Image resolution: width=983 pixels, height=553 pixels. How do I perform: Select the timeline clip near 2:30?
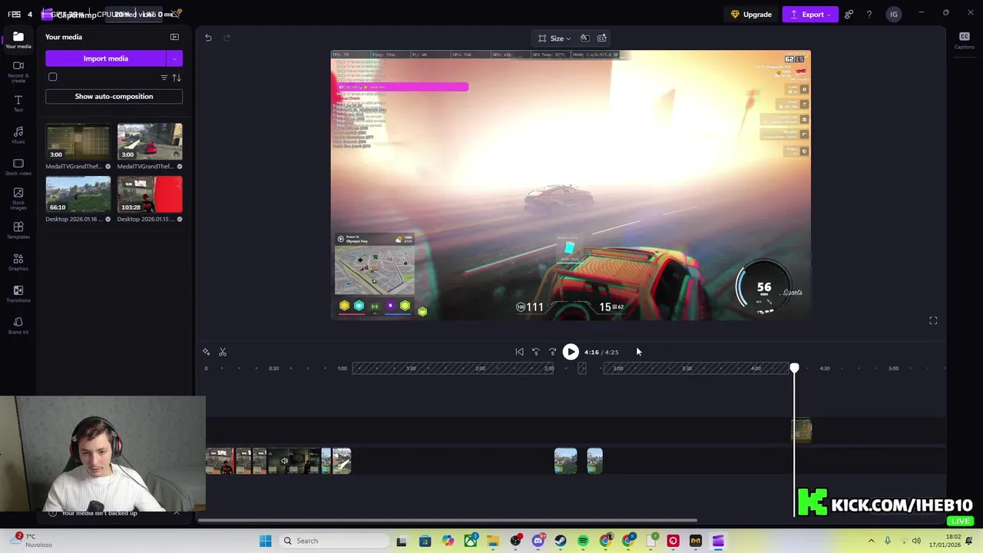pos(565,461)
